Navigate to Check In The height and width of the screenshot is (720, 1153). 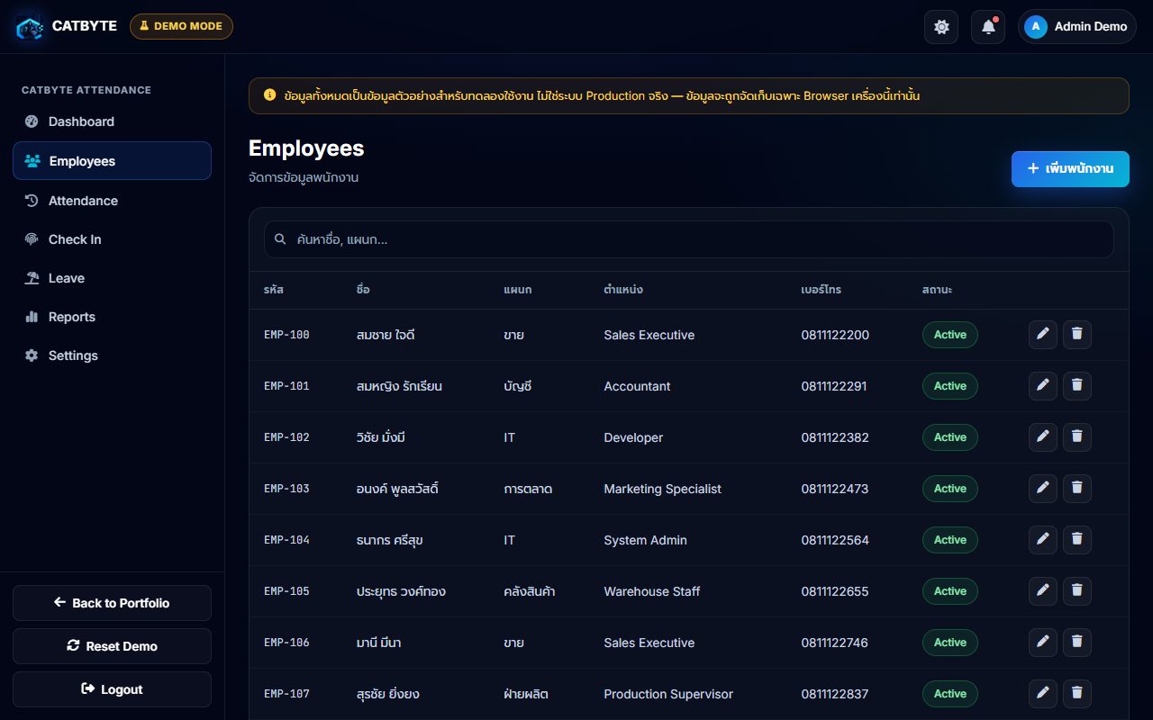[112, 239]
